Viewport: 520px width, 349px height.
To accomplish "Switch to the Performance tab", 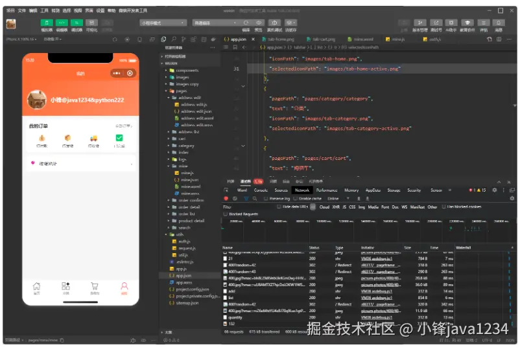I will pos(327,190).
